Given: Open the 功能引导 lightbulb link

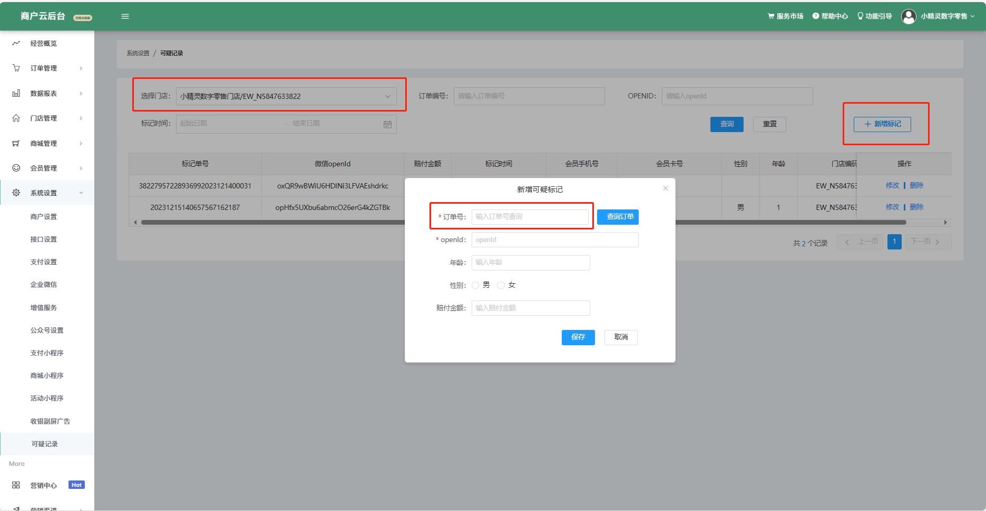Looking at the screenshot, I should pos(874,16).
